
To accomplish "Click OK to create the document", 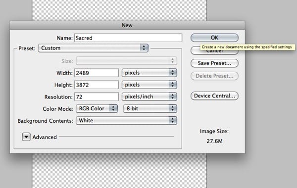I will pyautogui.click(x=214, y=38).
